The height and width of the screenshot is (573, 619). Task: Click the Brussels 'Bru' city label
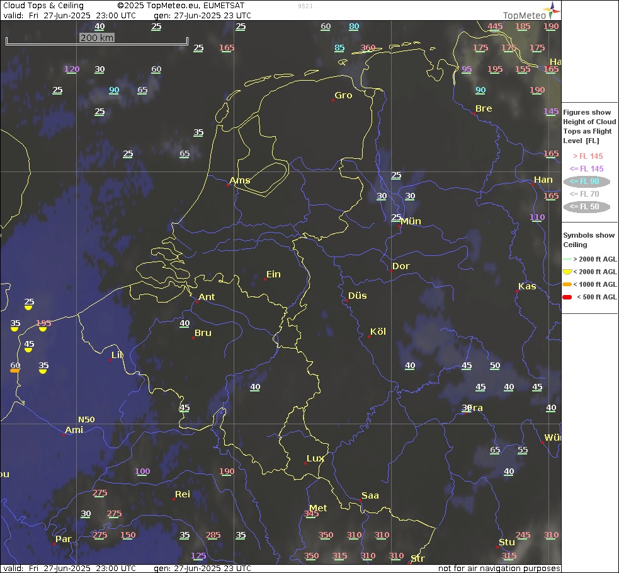pyautogui.click(x=203, y=333)
